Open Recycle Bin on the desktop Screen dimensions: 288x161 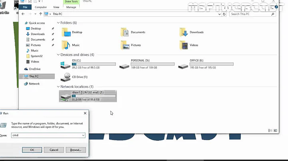pos(4,7)
